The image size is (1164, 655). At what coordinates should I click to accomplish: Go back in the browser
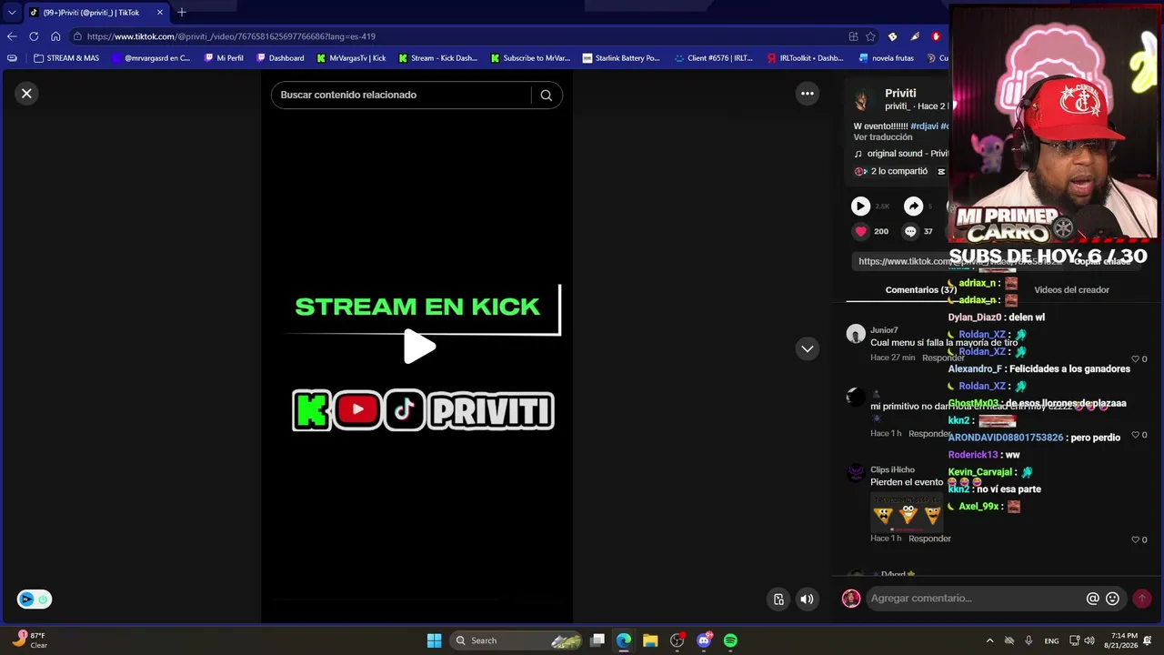pos(12,36)
